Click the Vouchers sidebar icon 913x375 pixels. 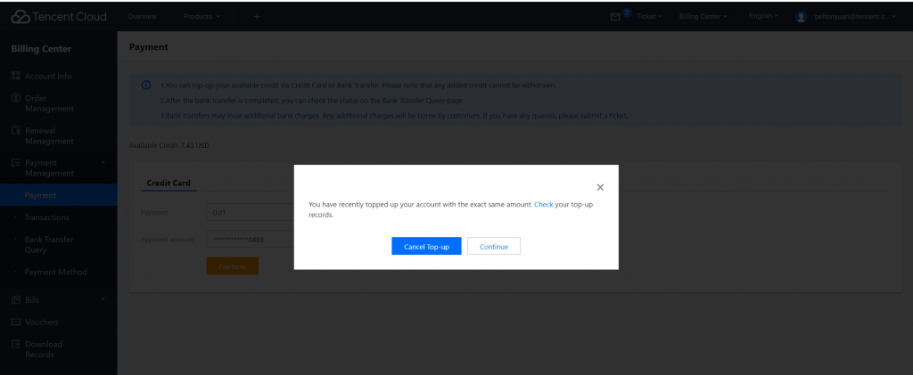[x=15, y=322]
